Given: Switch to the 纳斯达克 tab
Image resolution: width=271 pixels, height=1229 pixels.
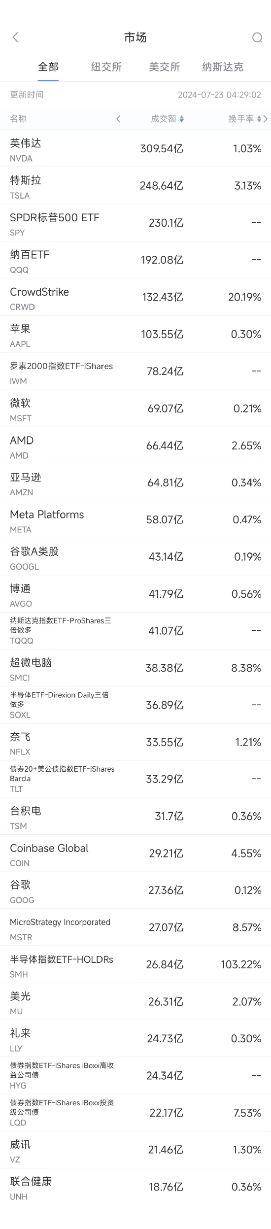Looking at the screenshot, I should 223,67.
